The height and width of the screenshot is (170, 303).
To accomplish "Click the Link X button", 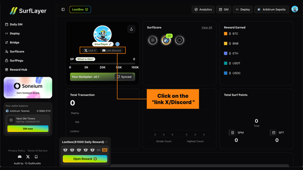I will pyautogui.click(x=90, y=50).
